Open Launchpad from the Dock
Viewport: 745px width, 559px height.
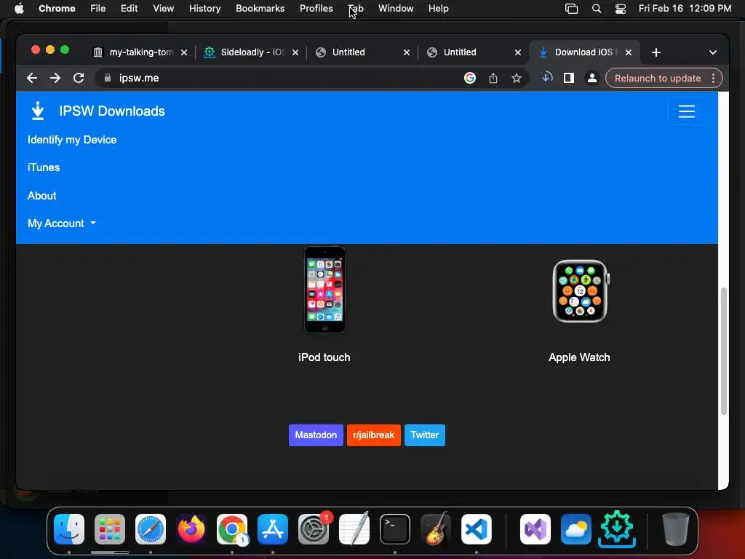110,528
